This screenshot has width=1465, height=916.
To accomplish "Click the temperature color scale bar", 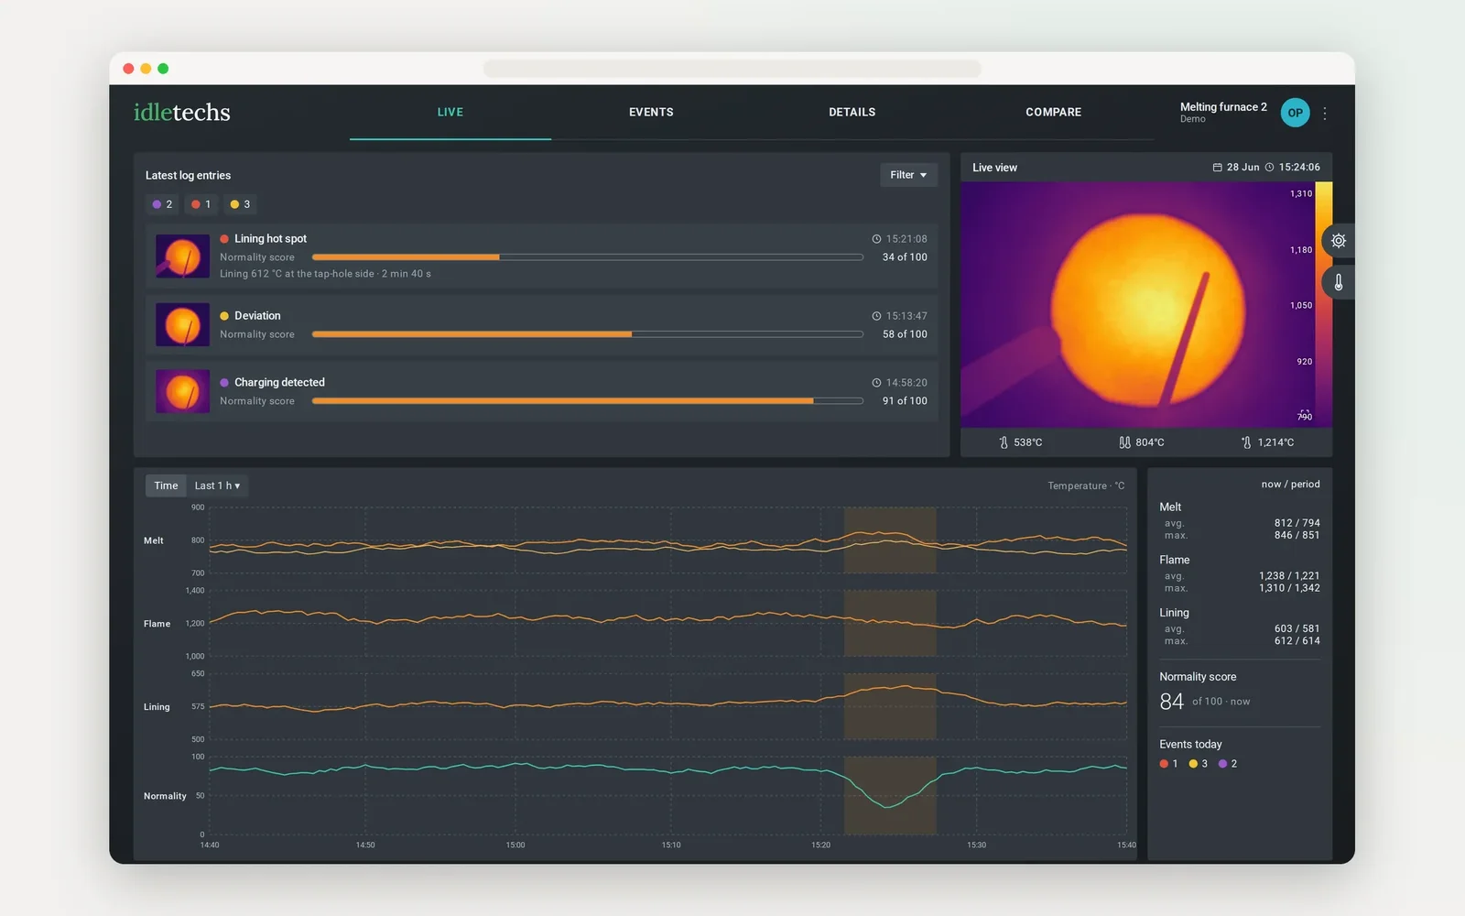I will [1324, 304].
